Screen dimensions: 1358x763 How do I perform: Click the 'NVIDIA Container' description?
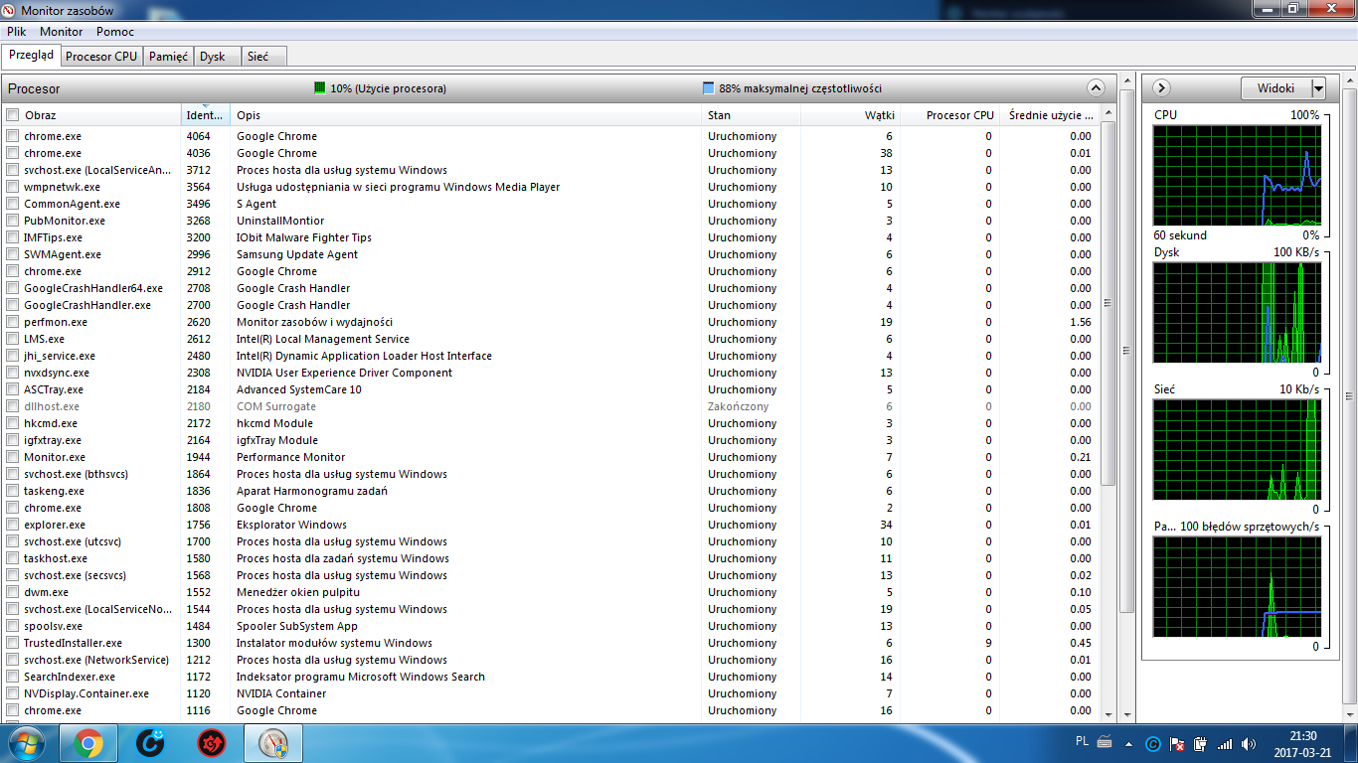(281, 693)
